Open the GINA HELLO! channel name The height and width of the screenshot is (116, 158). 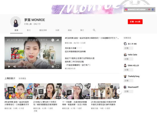coord(133,65)
